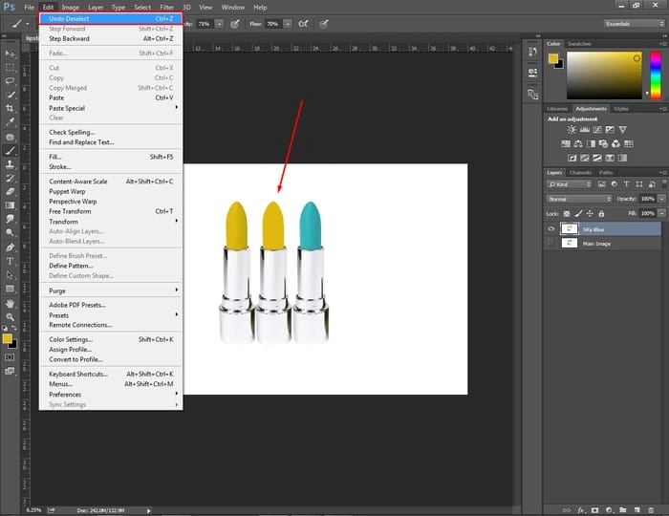This screenshot has width=669, height=516.
Task: Open the Image menu
Action: point(71,8)
